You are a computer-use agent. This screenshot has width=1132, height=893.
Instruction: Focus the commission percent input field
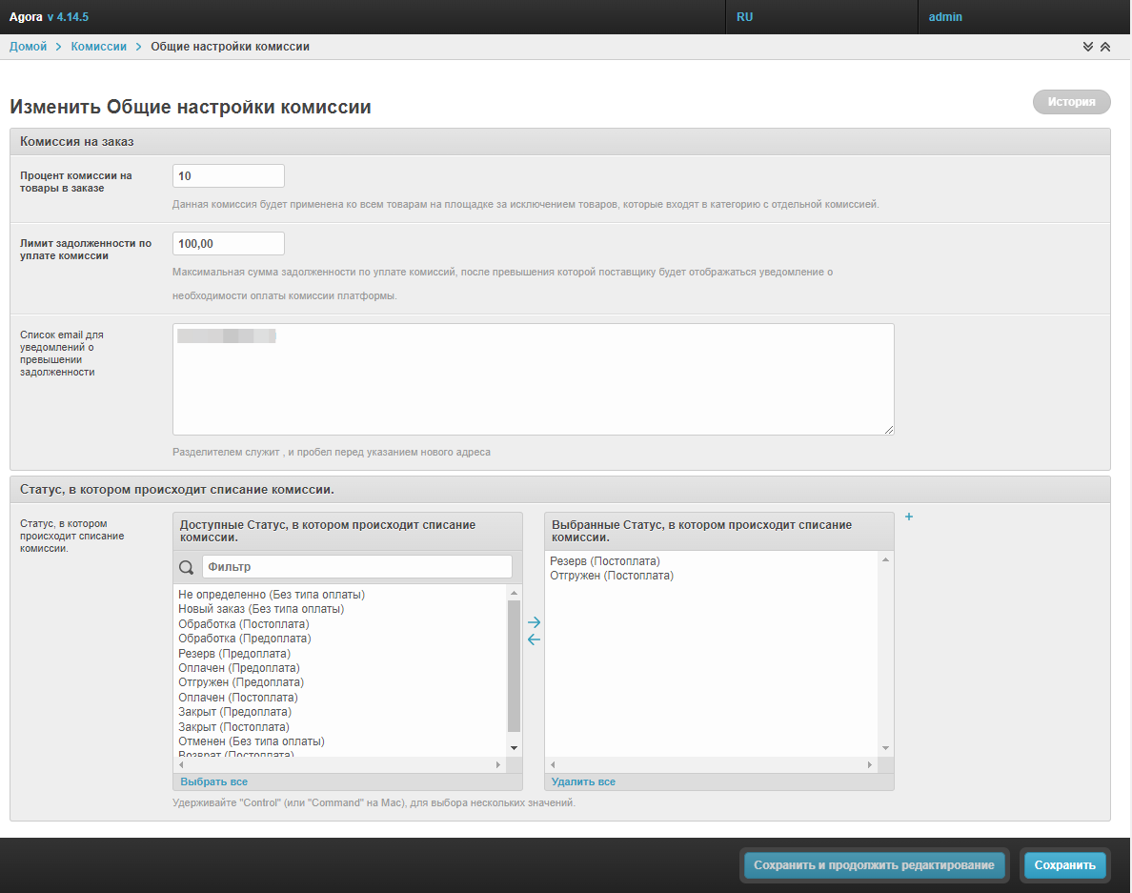coord(229,176)
